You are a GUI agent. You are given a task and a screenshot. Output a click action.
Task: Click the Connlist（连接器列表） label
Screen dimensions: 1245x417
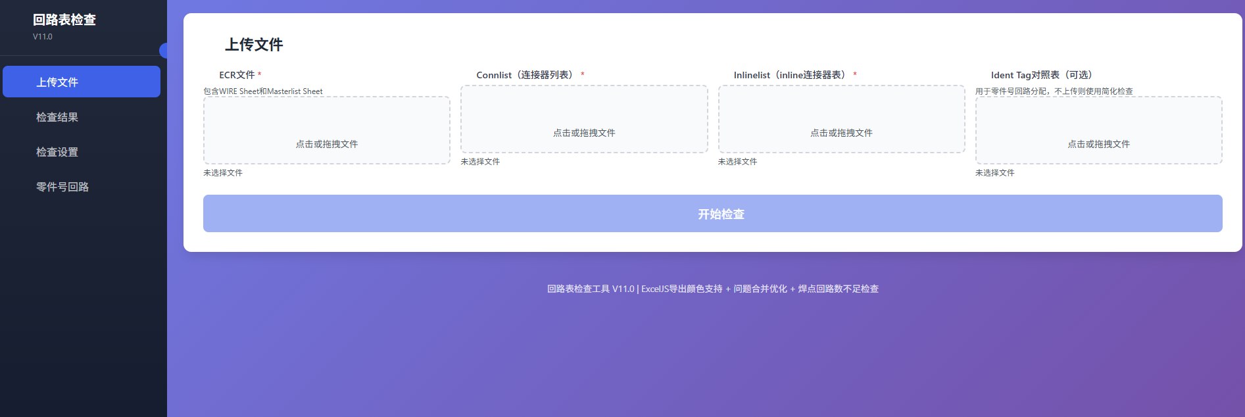tap(527, 75)
